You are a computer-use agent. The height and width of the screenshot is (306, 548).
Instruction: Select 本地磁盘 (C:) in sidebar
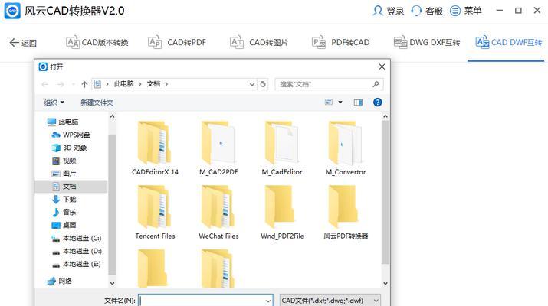coord(77,239)
